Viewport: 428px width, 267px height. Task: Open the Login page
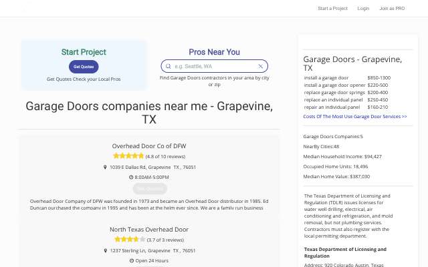click(363, 9)
